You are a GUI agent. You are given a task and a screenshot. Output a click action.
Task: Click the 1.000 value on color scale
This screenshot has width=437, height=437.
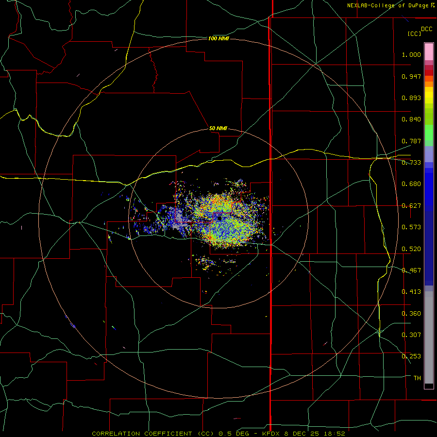(411, 54)
